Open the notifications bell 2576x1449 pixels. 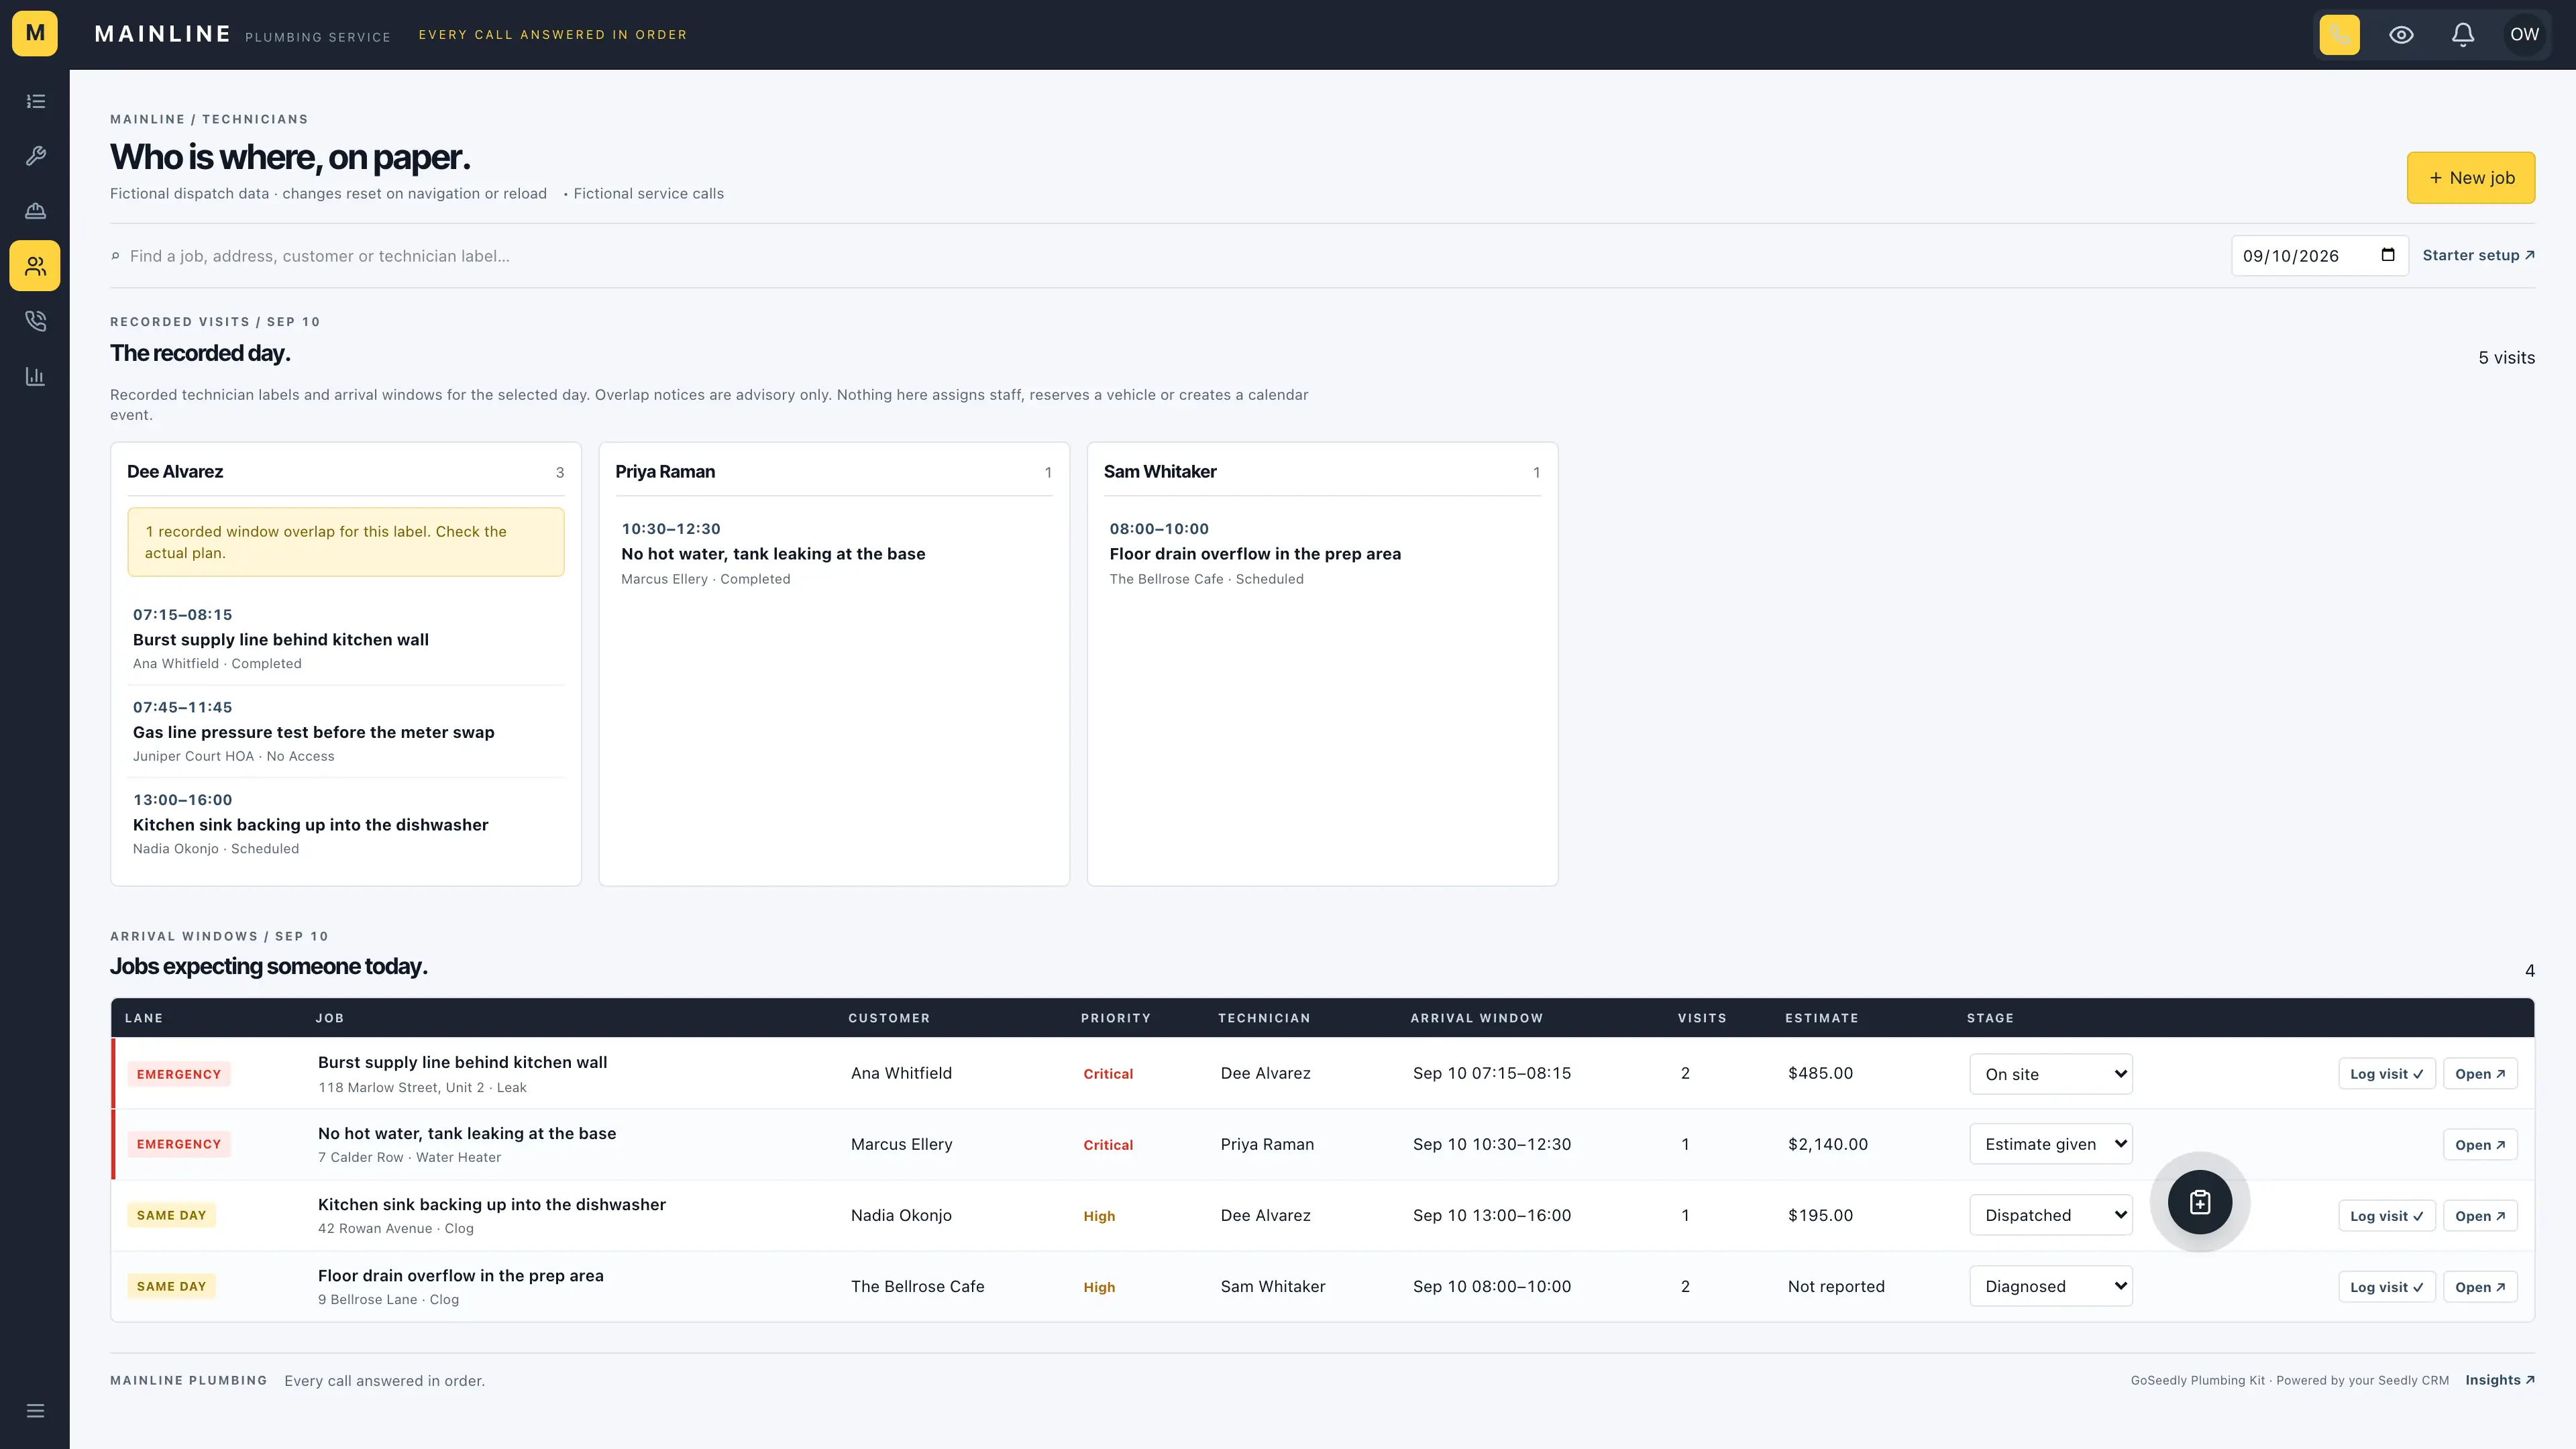pos(2463,34)
